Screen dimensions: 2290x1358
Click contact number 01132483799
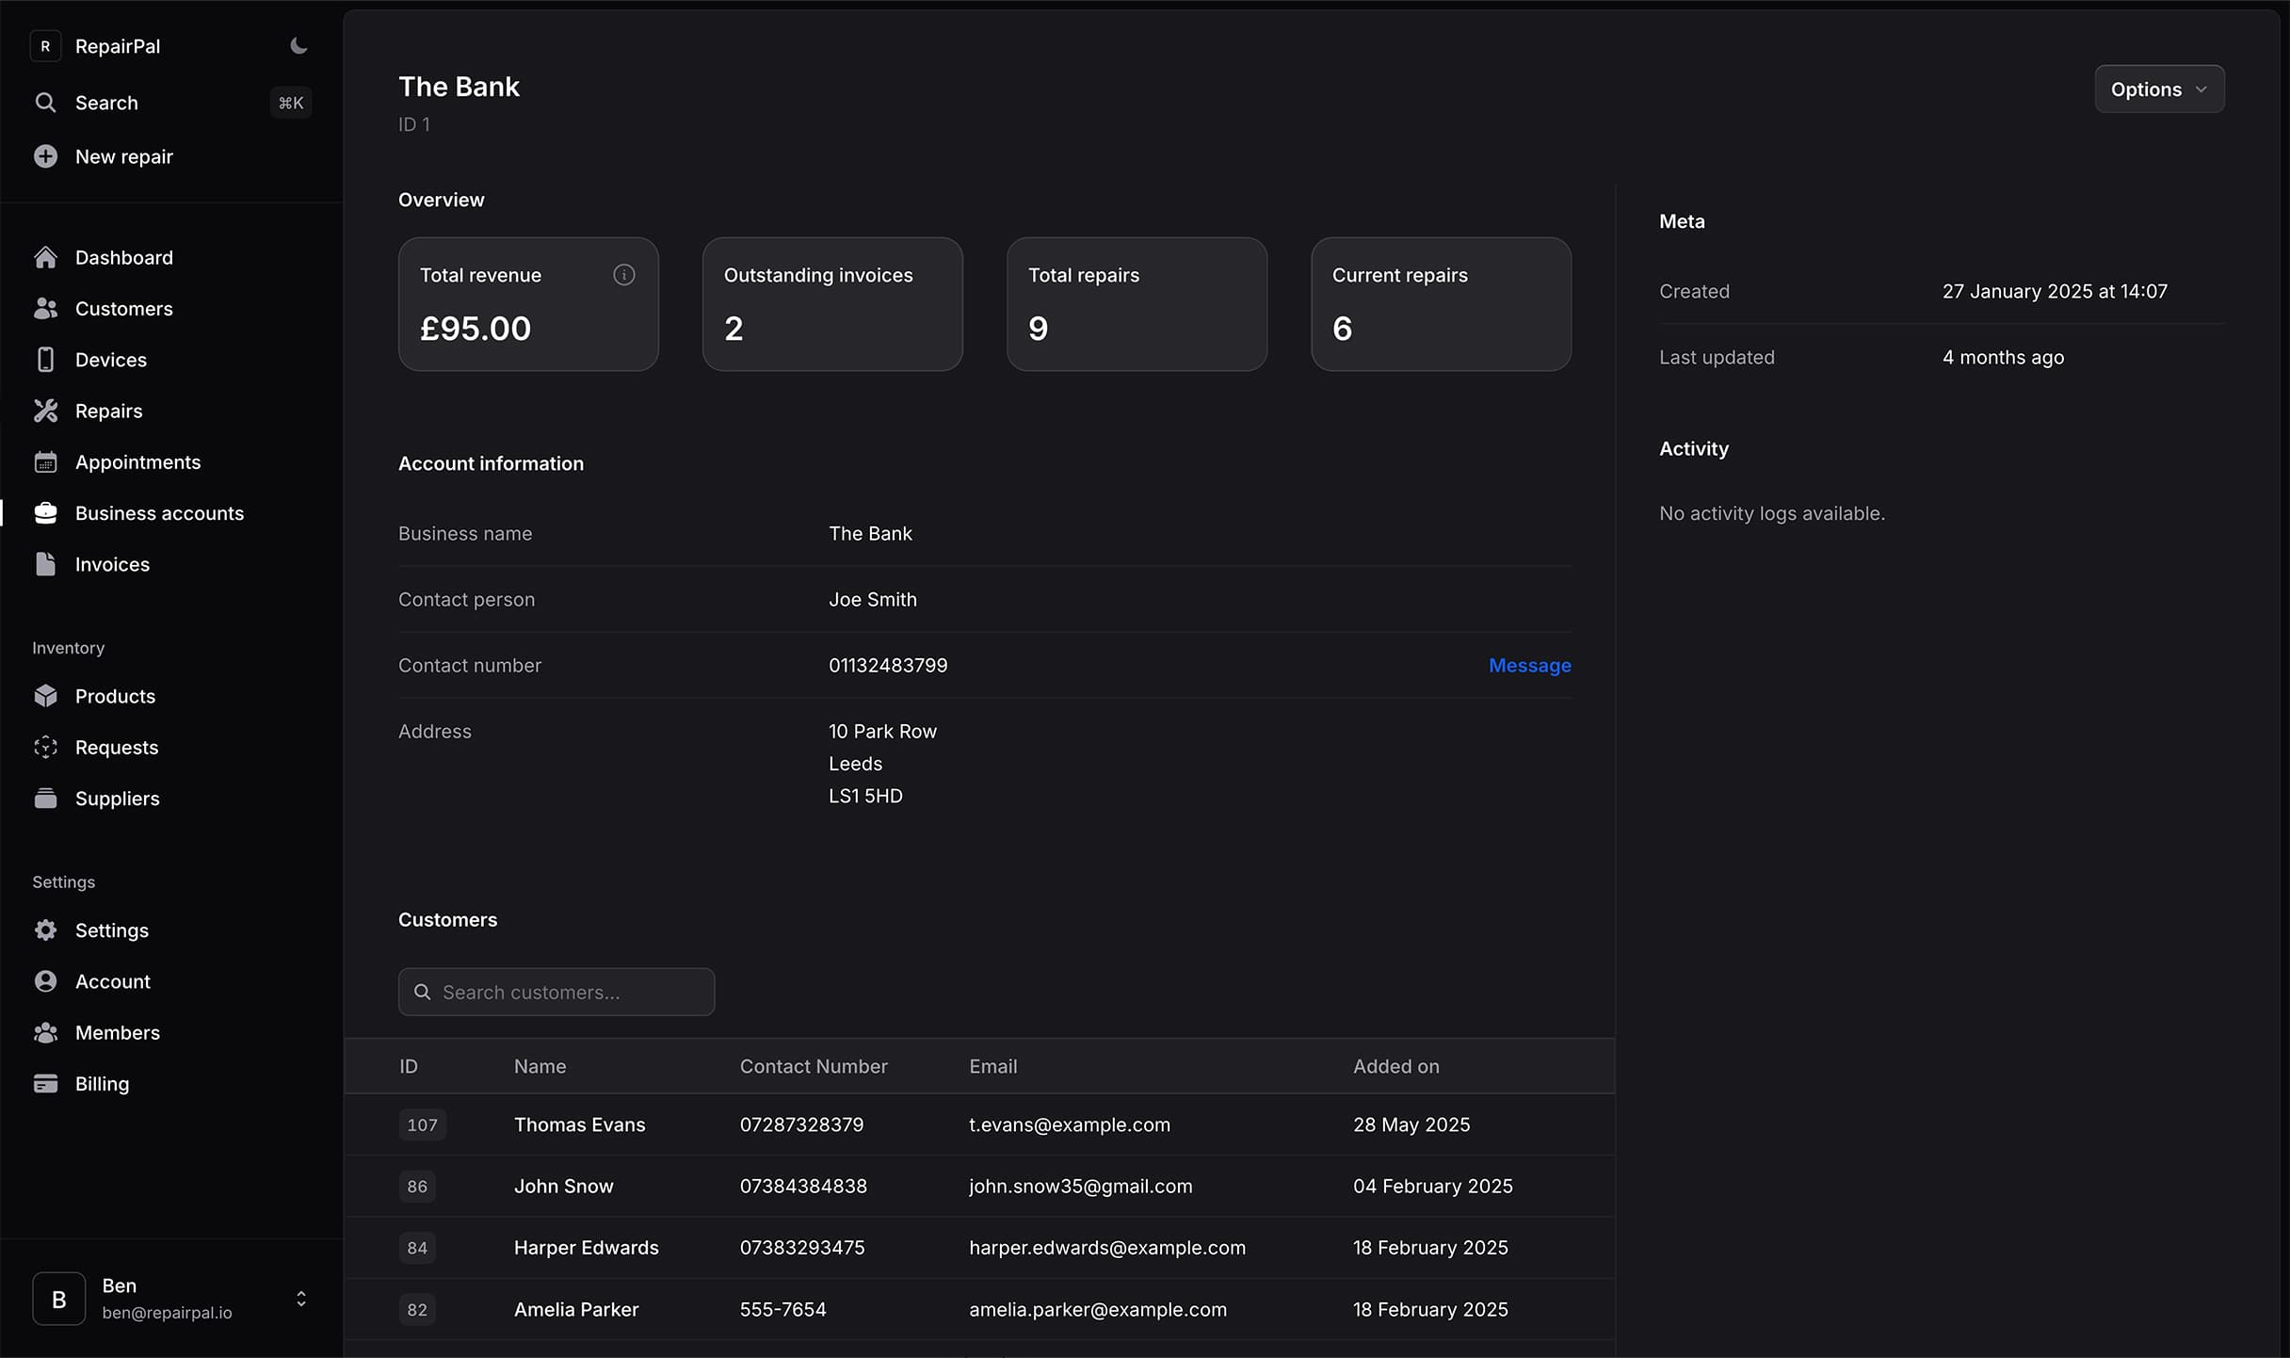pyautogui.click(x=888, y=666)
